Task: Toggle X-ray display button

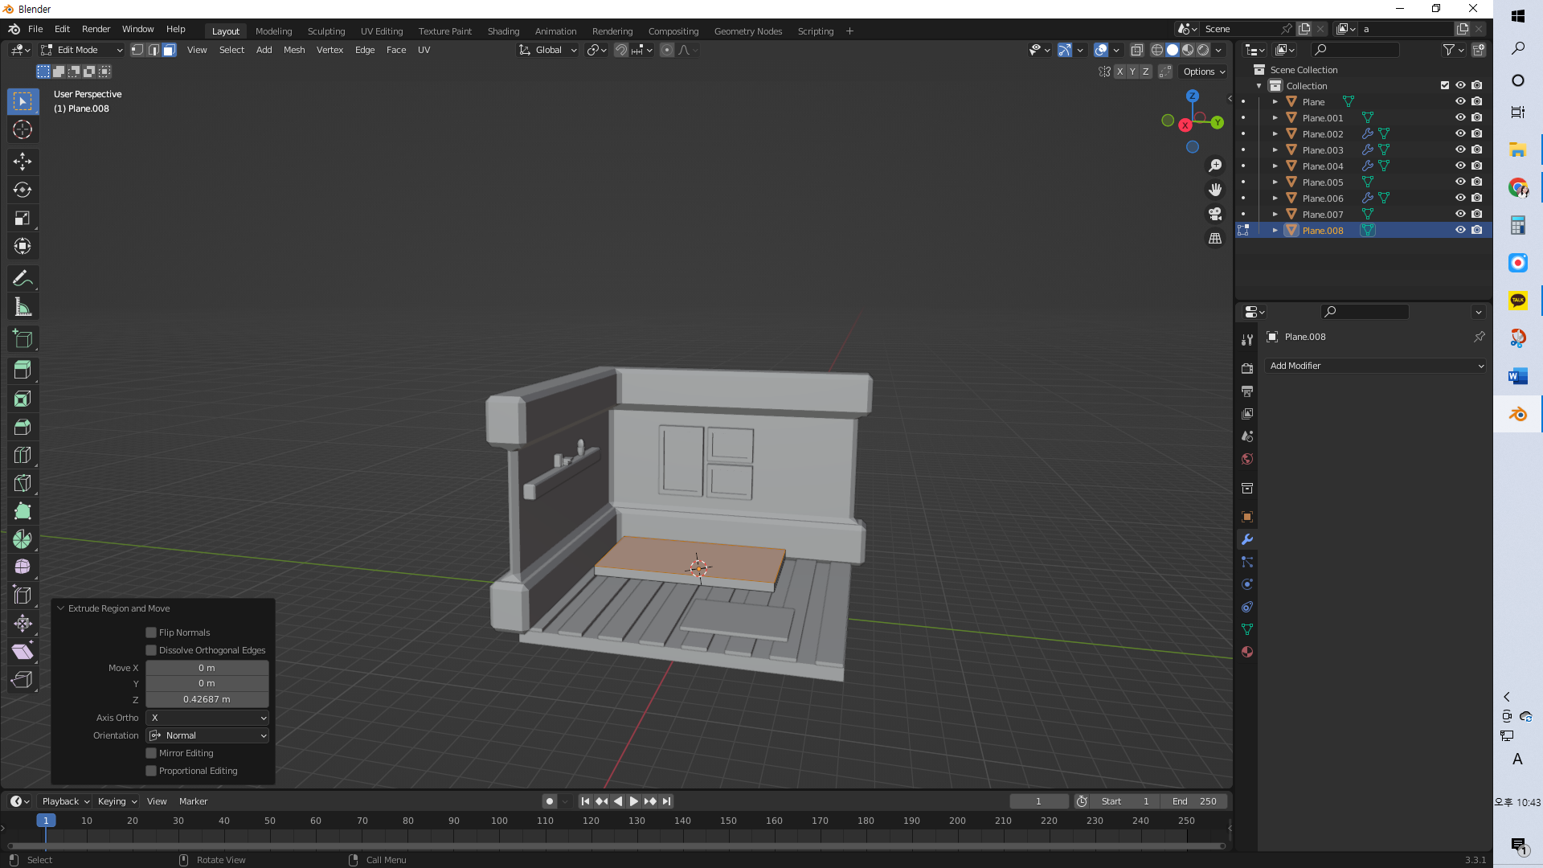Action: pos(1136,50)
